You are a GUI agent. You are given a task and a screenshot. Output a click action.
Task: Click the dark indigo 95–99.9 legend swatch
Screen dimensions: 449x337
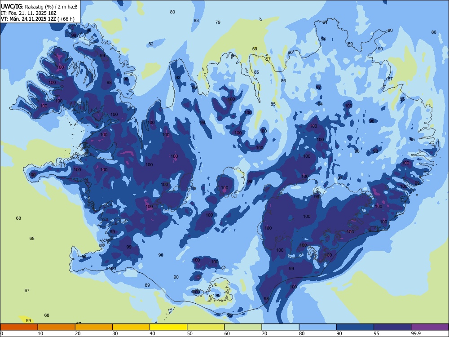click(392, 327)
